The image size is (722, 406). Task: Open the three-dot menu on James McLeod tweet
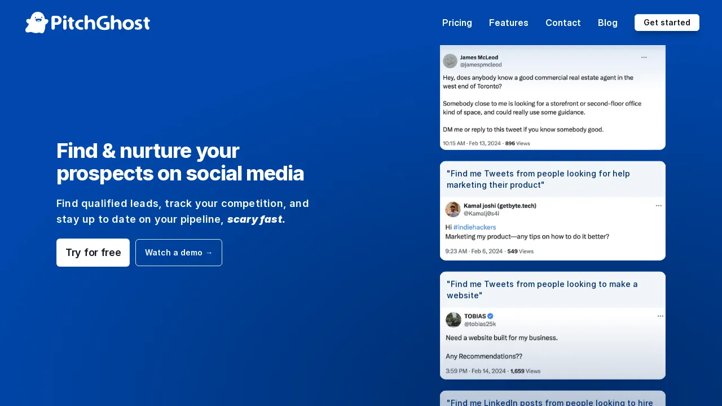point(644,57)
